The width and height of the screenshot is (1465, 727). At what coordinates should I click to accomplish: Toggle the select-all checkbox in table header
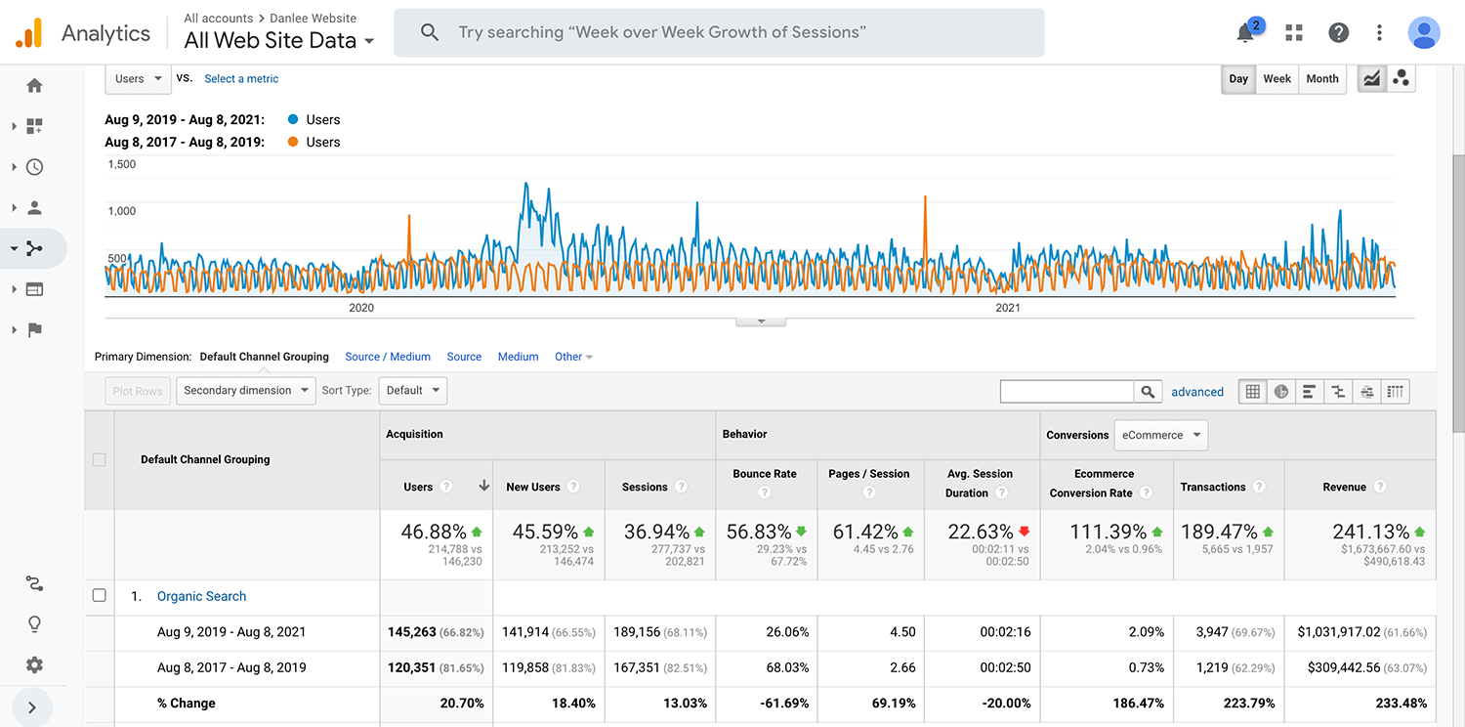99,459
